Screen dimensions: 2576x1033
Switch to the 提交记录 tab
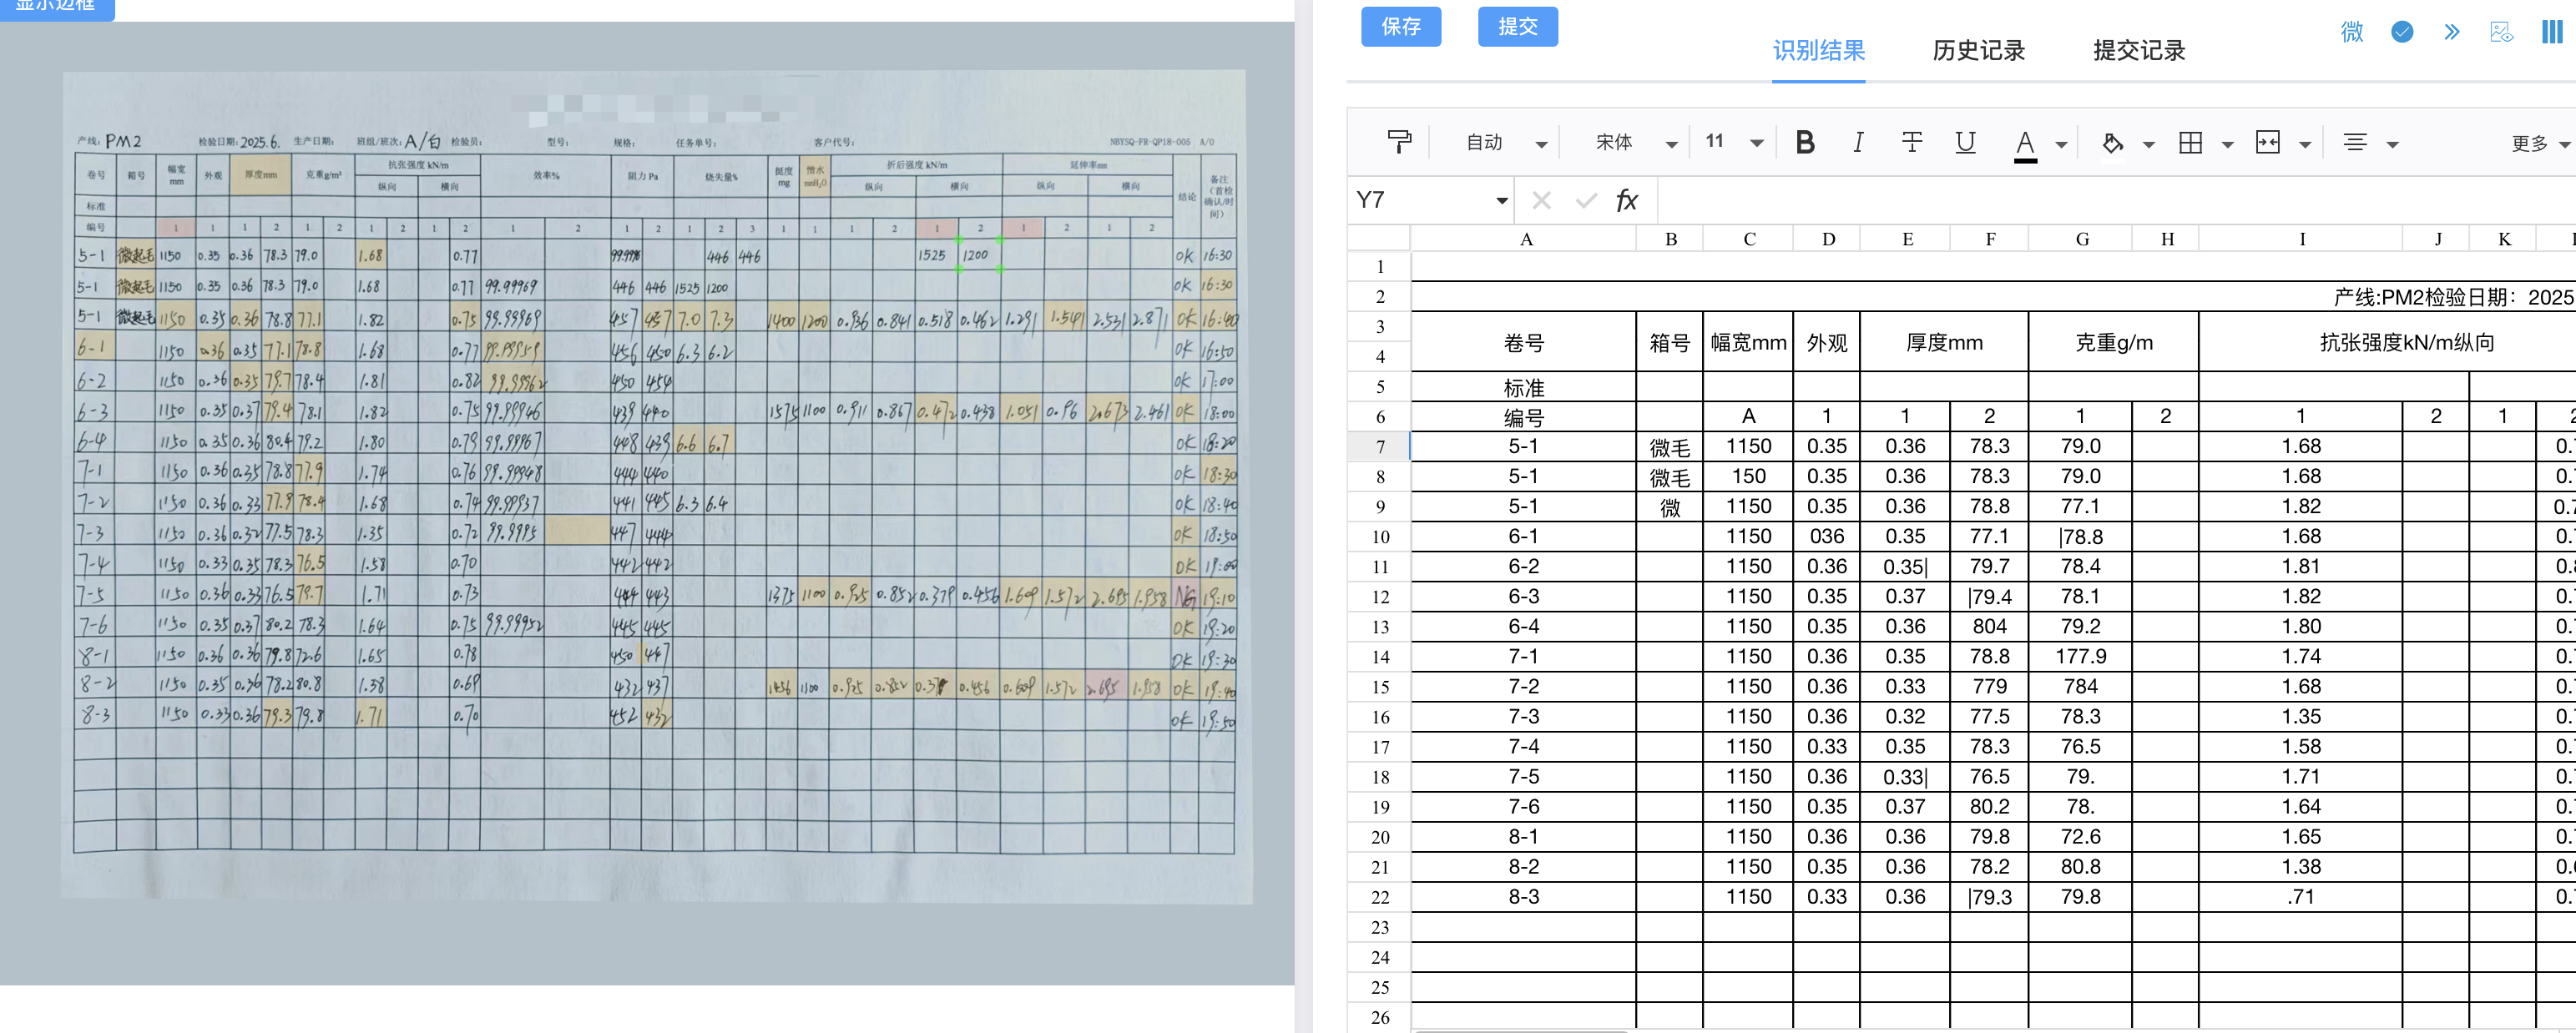[x=2139, y=51]
